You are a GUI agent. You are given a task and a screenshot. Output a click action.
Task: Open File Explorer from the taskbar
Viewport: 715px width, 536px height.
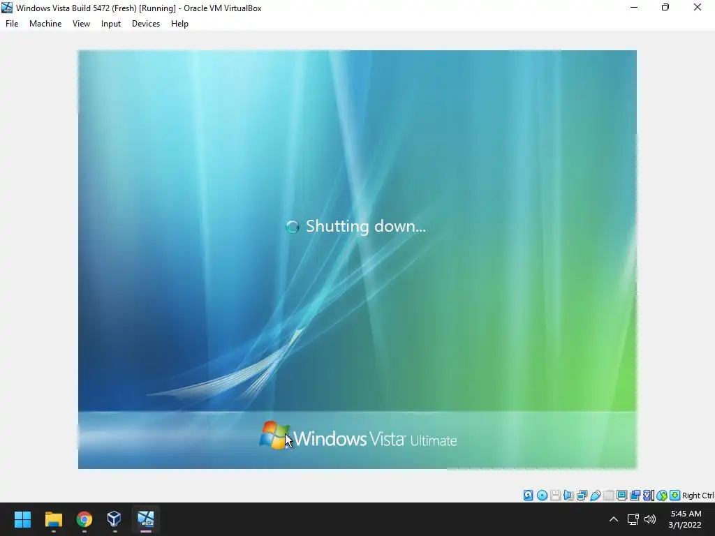(x=53, y=519)
